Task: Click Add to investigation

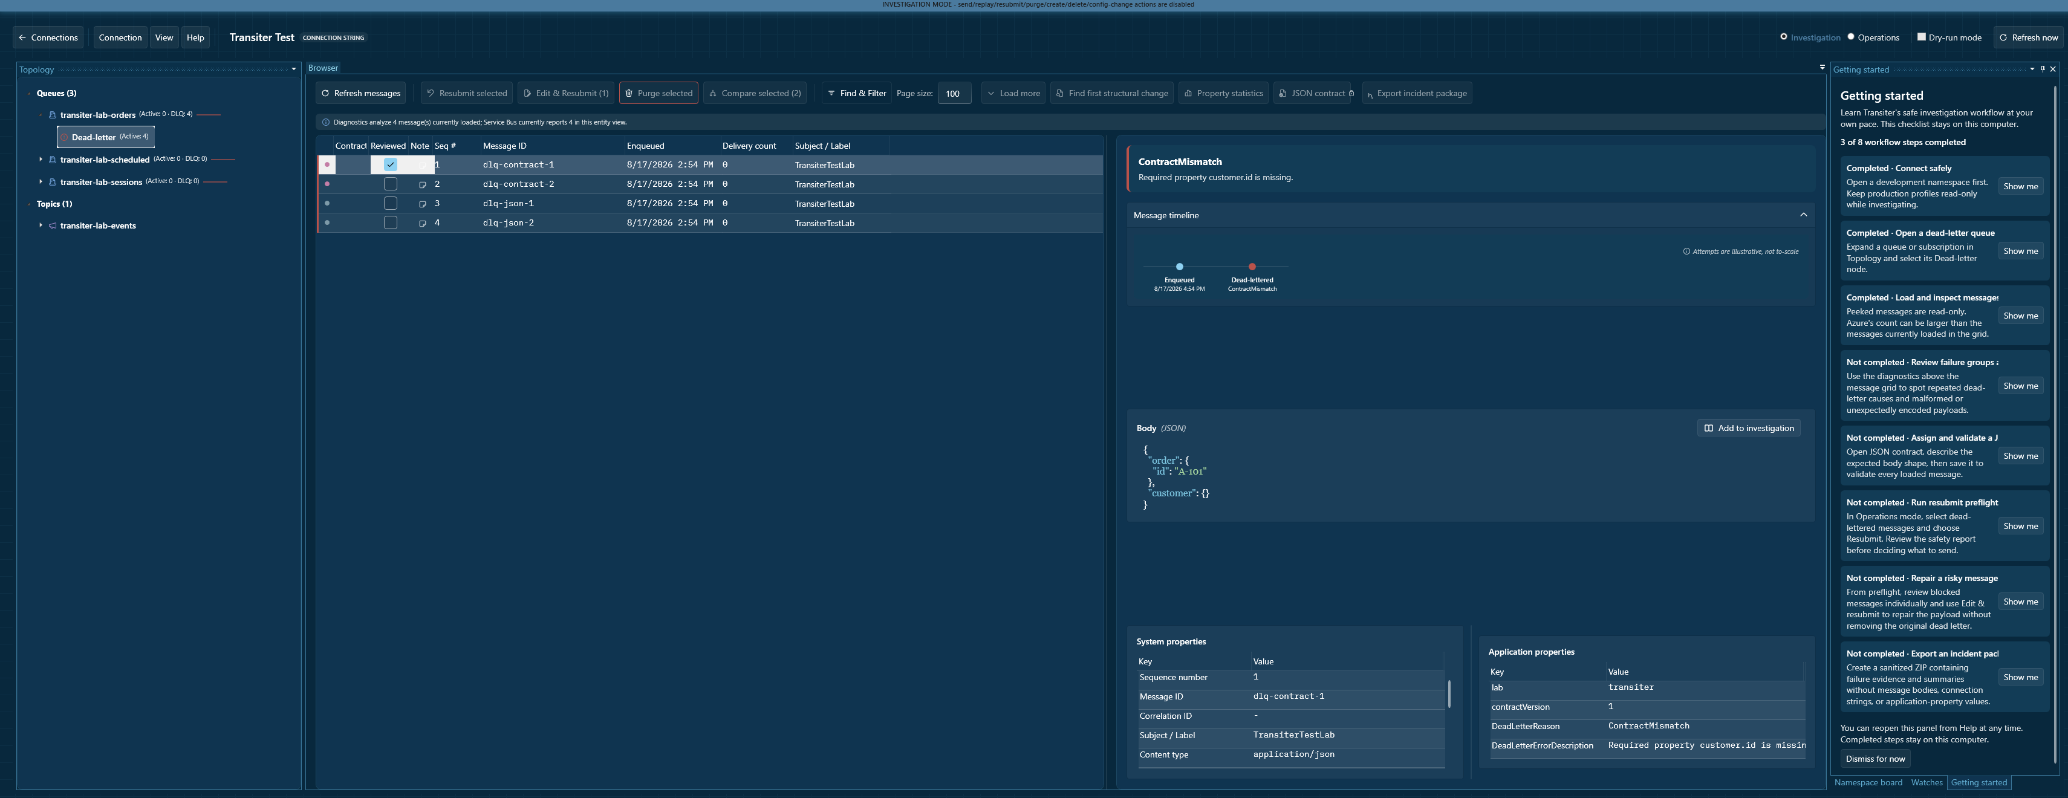Action: [1749, 428]
